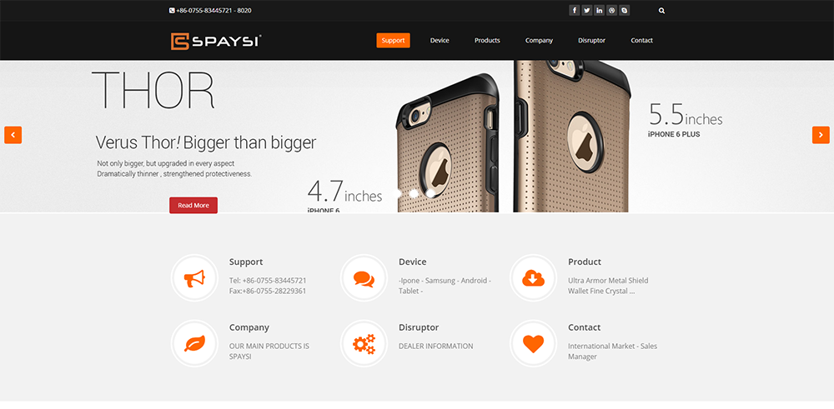The image size is (834, 409).
Task: Open the Facebook social icon
Action: [x=575, y=11]
